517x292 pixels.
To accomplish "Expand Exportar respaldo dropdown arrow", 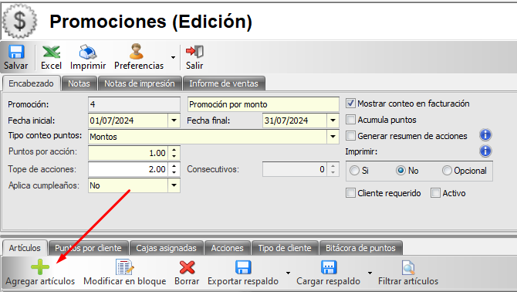I will pyautogui.click(x=288, y=273).
